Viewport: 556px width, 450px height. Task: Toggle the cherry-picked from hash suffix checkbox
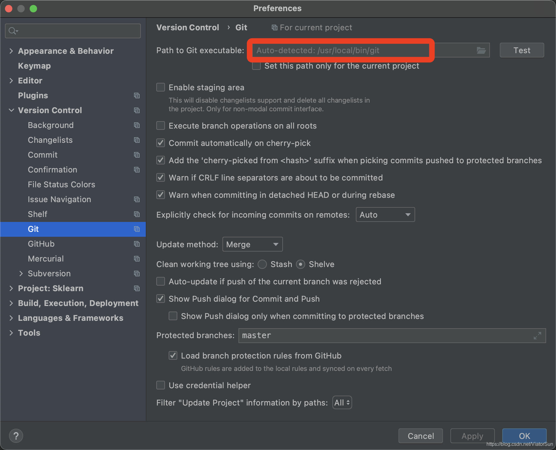161,160
